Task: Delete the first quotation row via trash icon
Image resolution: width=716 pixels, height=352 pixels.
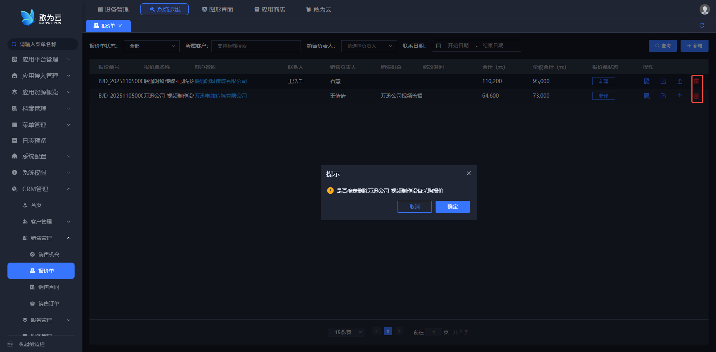Action: click(x=696, y=81)
